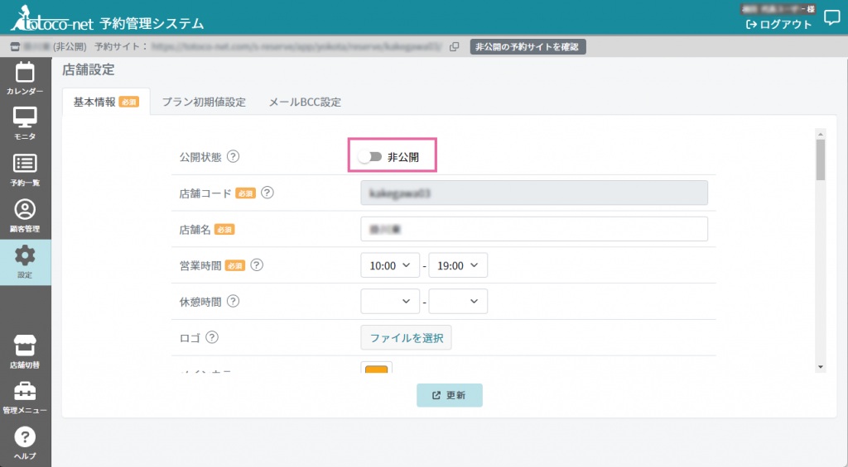Click the form's vertical scrollbar thumb
Screen dimensions: 848x467
[x=821, y=160]
